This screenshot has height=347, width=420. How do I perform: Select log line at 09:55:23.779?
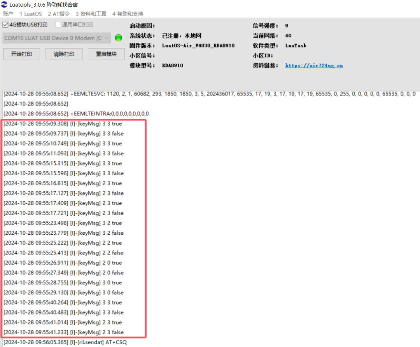point(63,233)
